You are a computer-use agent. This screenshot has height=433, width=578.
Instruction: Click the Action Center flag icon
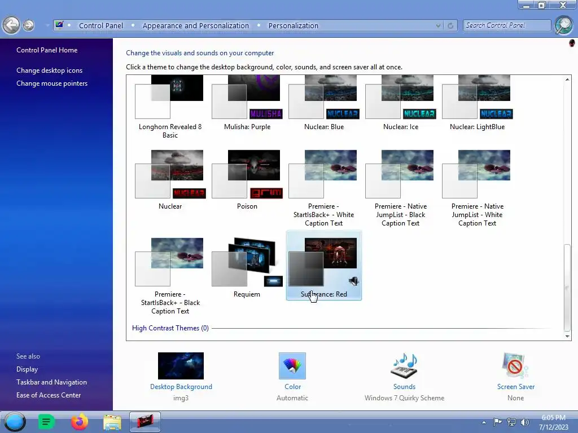[497, 422]
